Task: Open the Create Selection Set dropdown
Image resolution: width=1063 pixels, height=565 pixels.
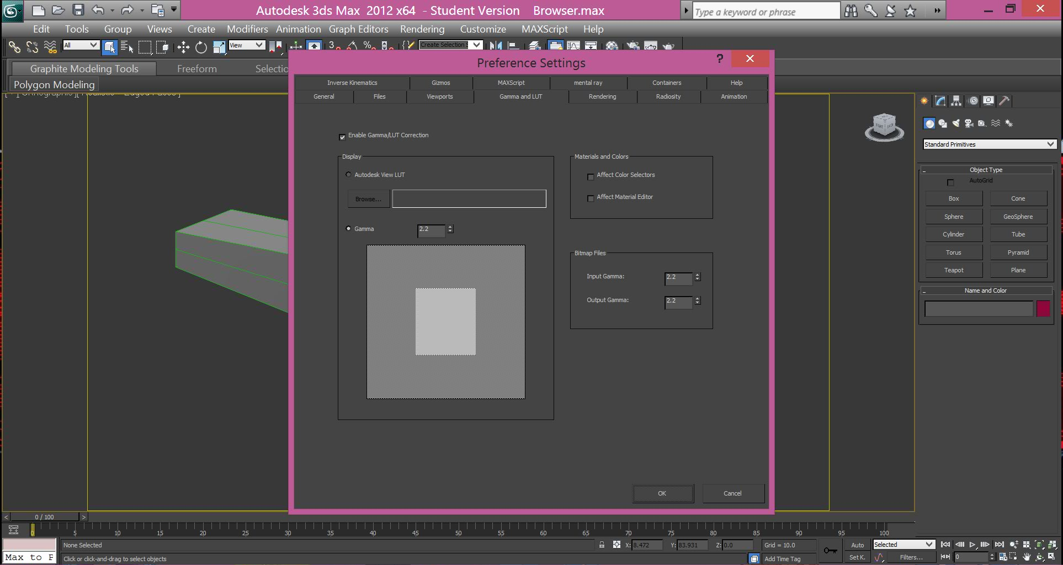Action: [450, 45]
